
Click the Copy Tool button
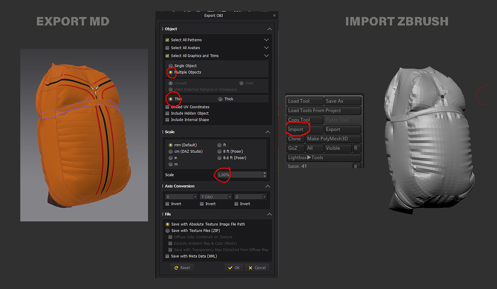[x=305, y=120]
